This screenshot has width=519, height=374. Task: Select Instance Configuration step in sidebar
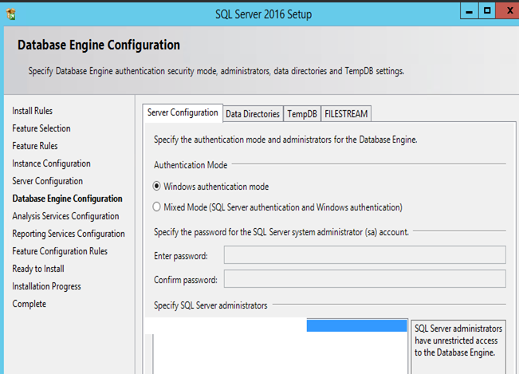tap(51, 163)
